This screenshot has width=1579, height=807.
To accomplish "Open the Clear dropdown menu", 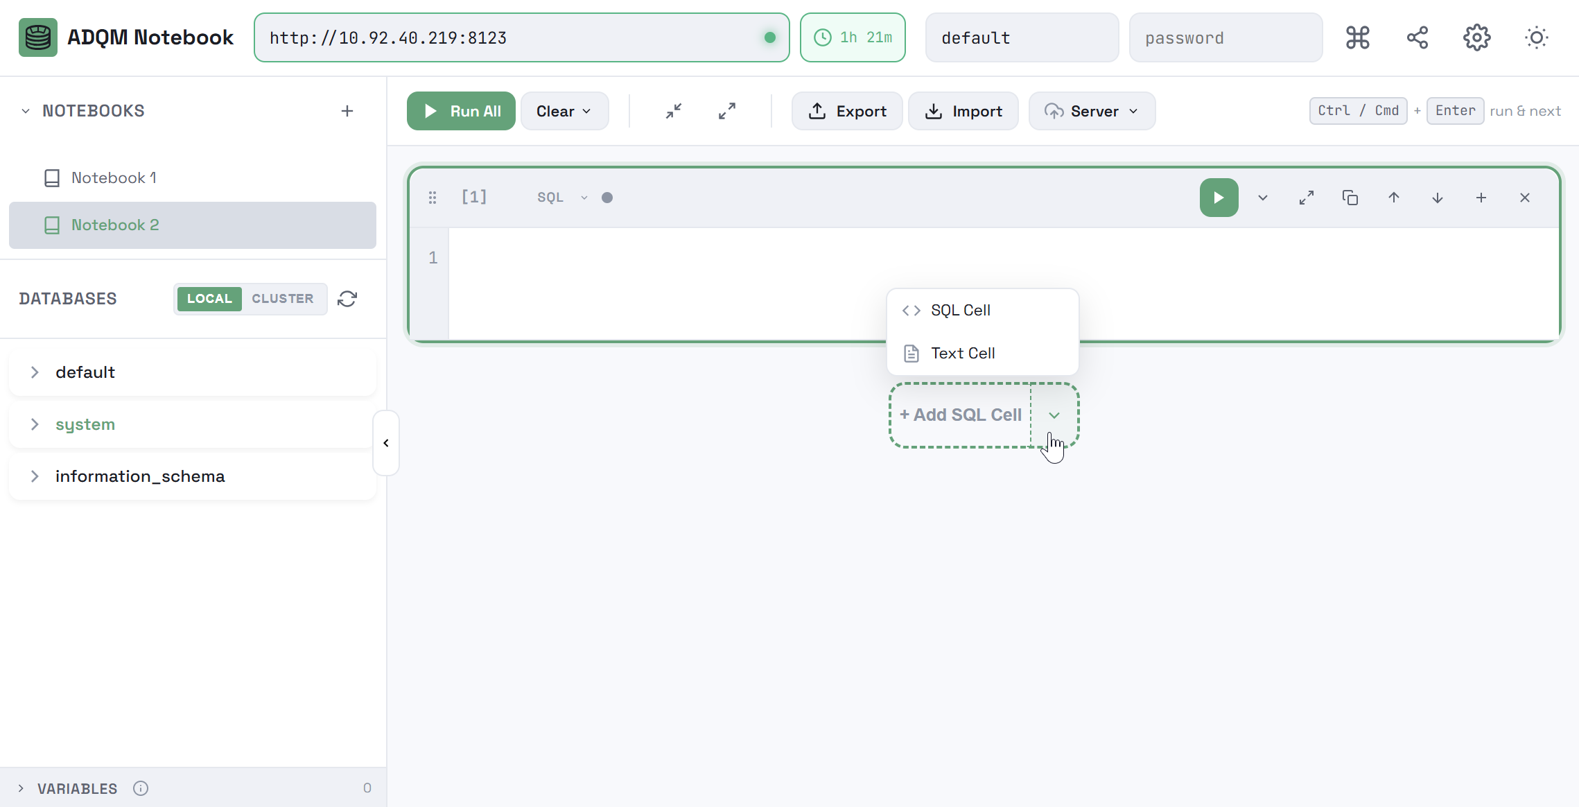I will (564, 111).
